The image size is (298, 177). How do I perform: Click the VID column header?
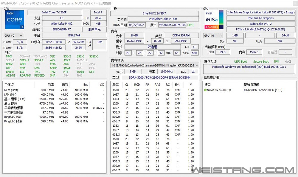click(102, 85)
